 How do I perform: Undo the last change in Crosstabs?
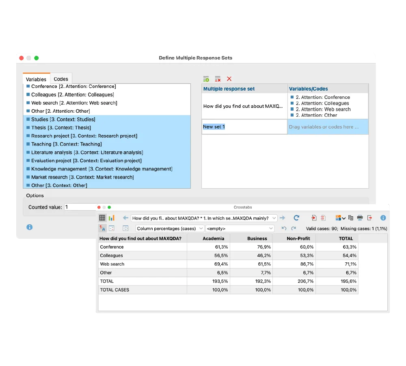[x=284, y=228]
